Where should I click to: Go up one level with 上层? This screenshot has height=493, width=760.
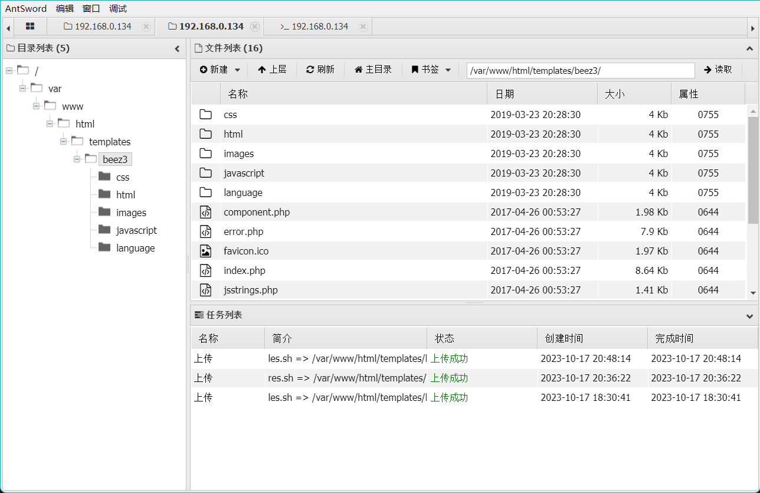(272, 70)
